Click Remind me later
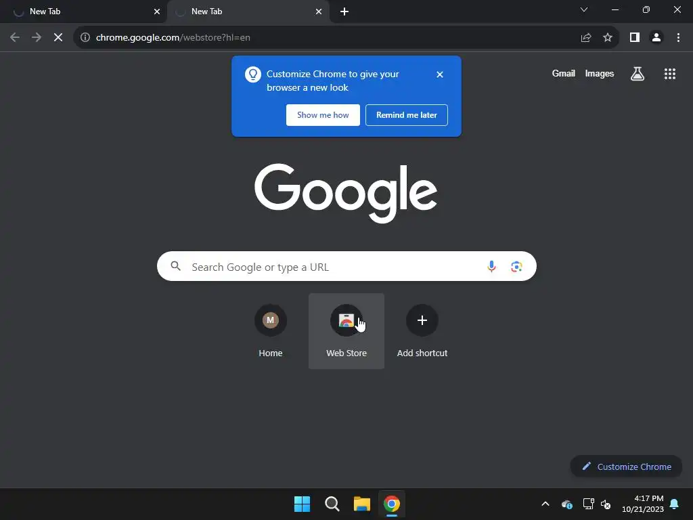This screenshot has width=693, height=520. tap(407, 115)
